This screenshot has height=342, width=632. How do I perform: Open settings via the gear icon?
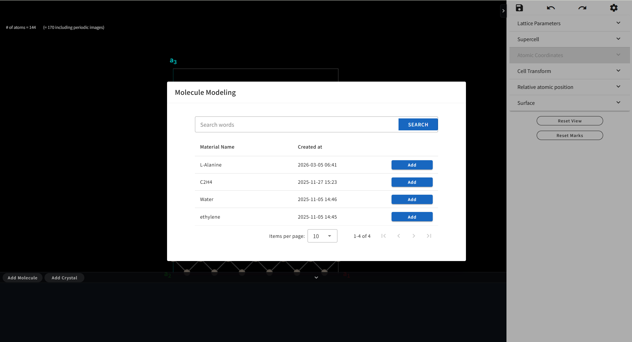pyautogui.click(x=614, y=8)
